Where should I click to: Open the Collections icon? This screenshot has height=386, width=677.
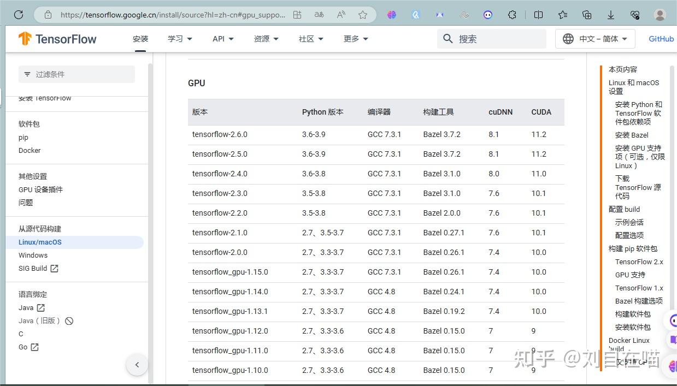click(587, 15)
